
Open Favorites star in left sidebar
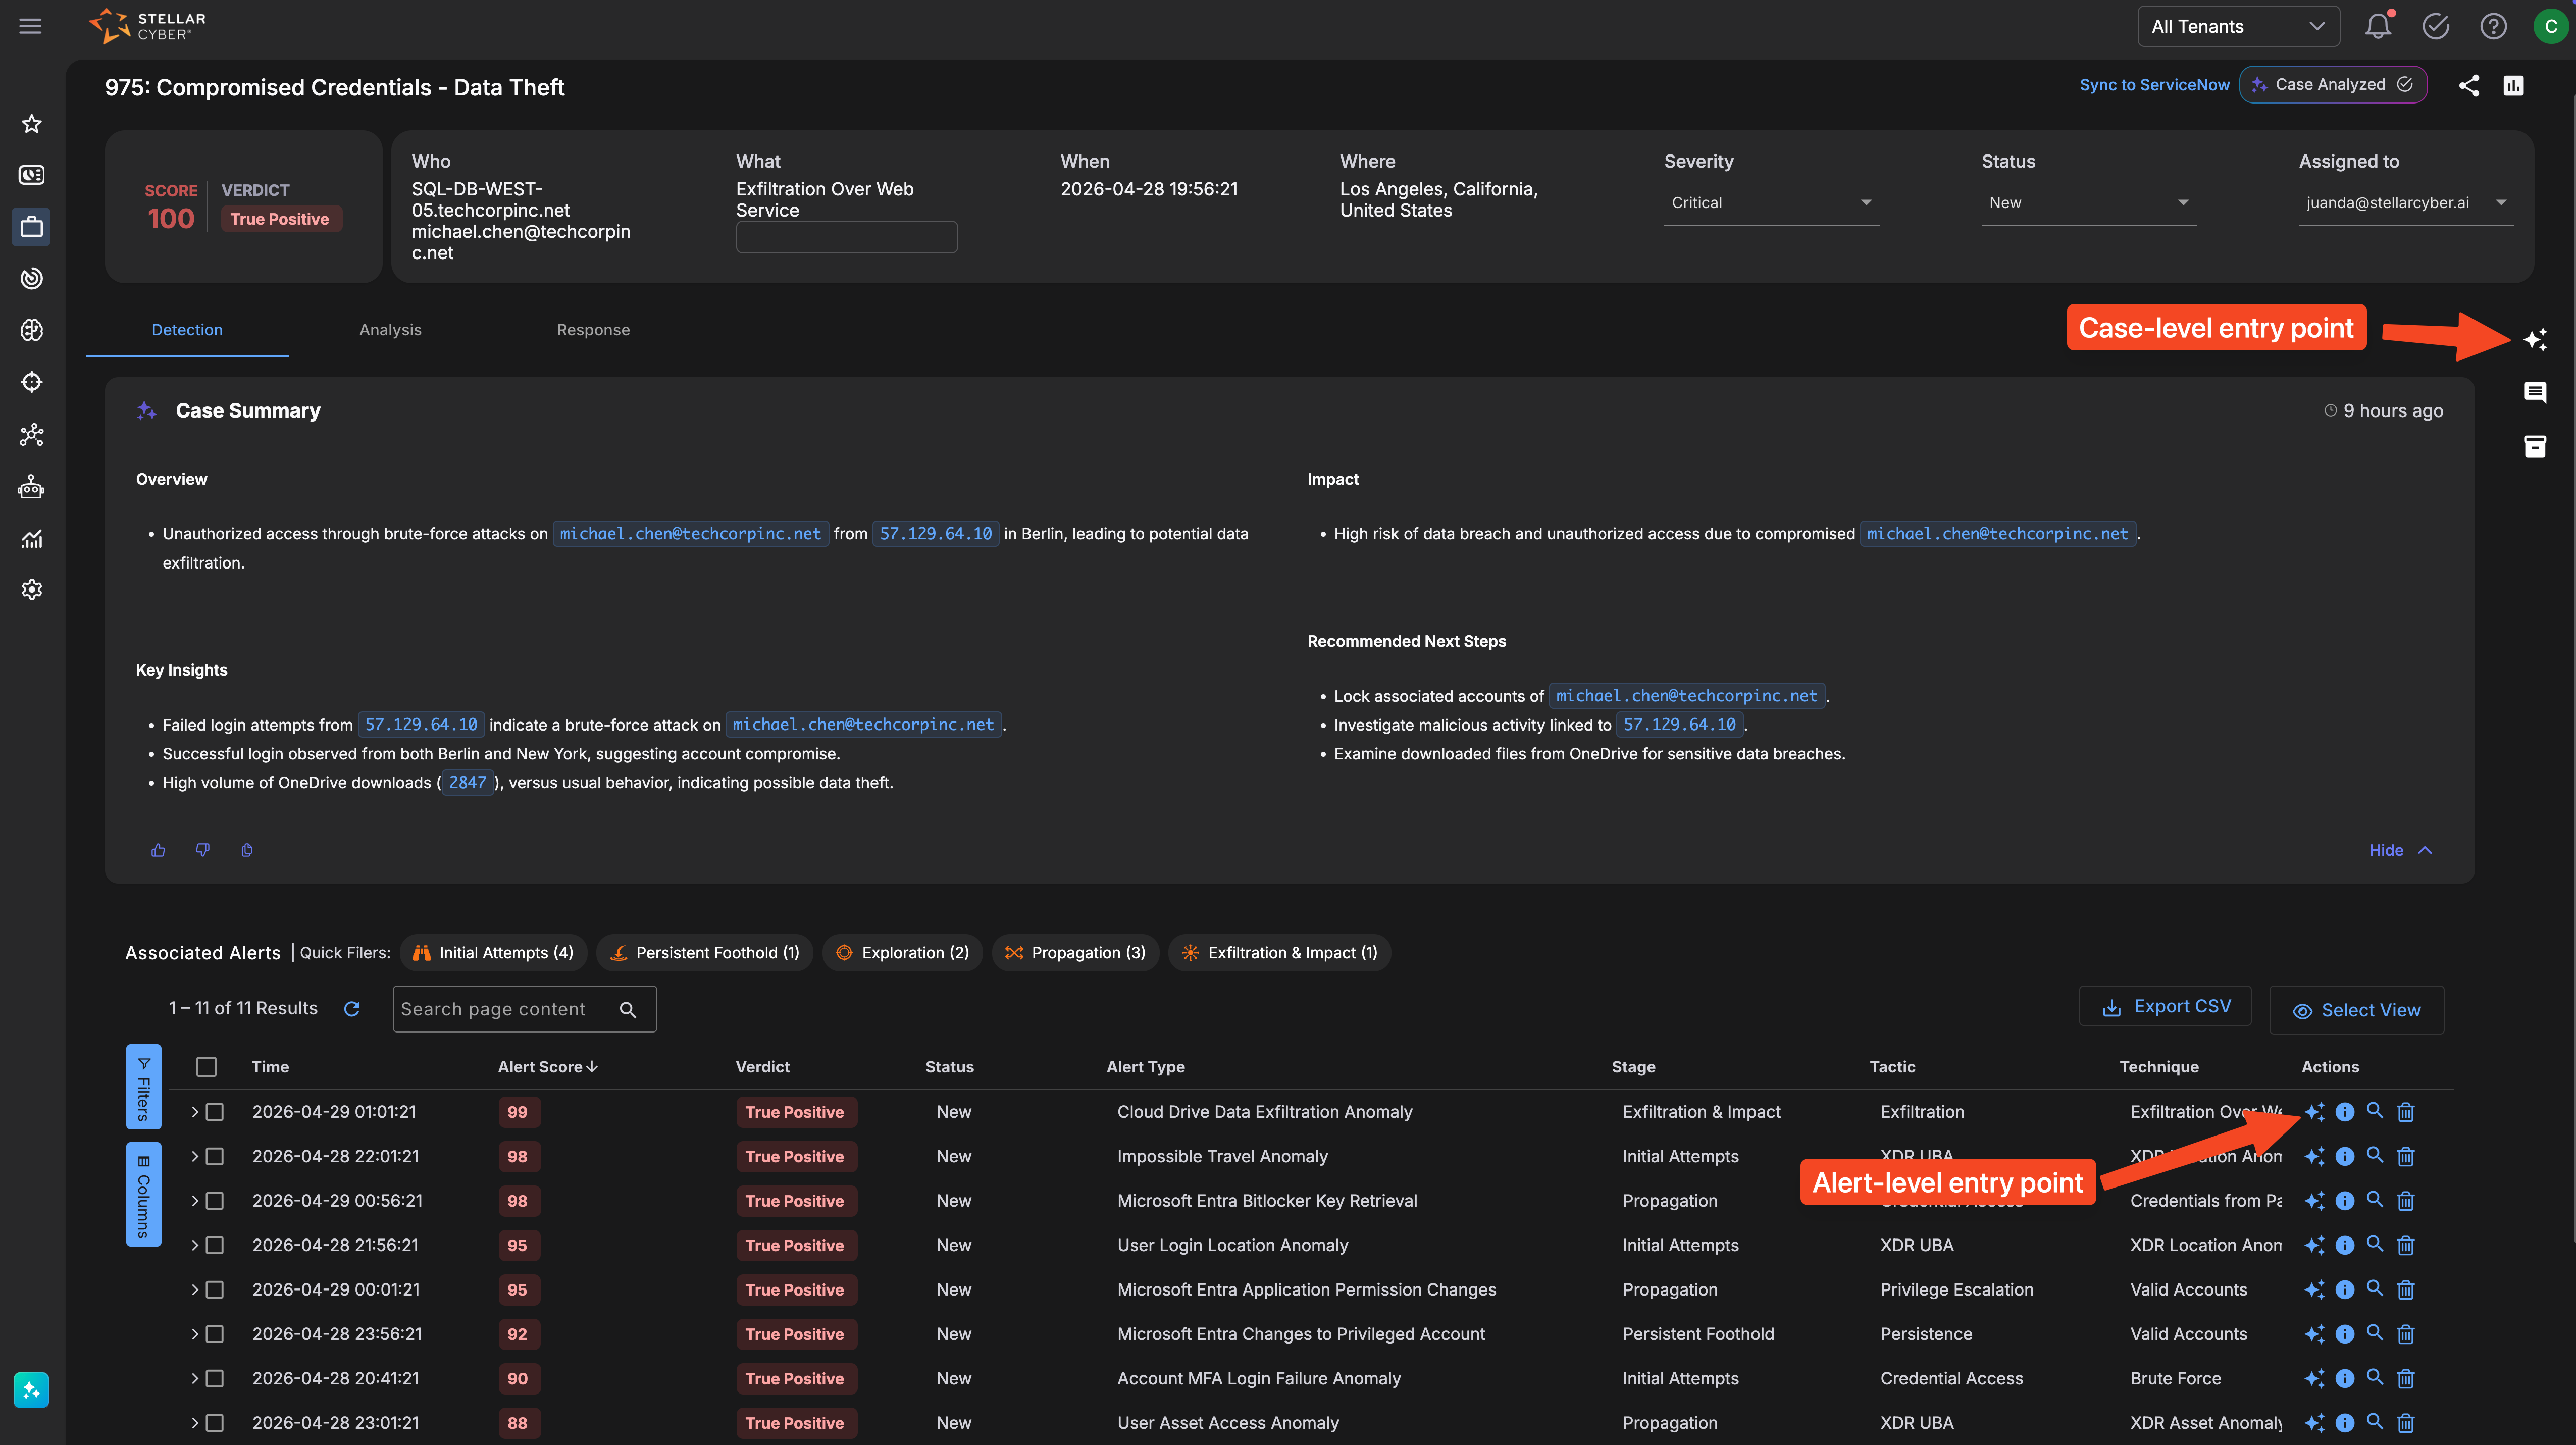[x=32, y=123]
